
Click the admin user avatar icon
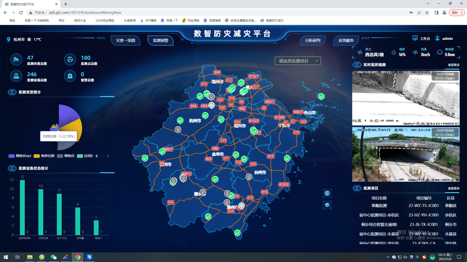[x=437, y=38]
